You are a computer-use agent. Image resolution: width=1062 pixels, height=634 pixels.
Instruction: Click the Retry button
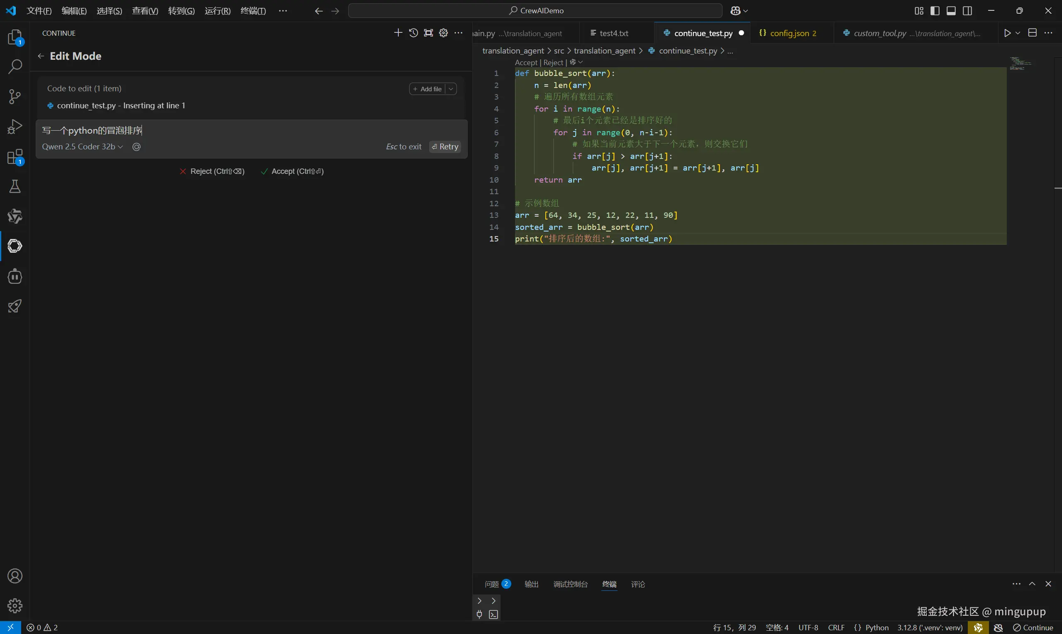click(x=445, y=146)
